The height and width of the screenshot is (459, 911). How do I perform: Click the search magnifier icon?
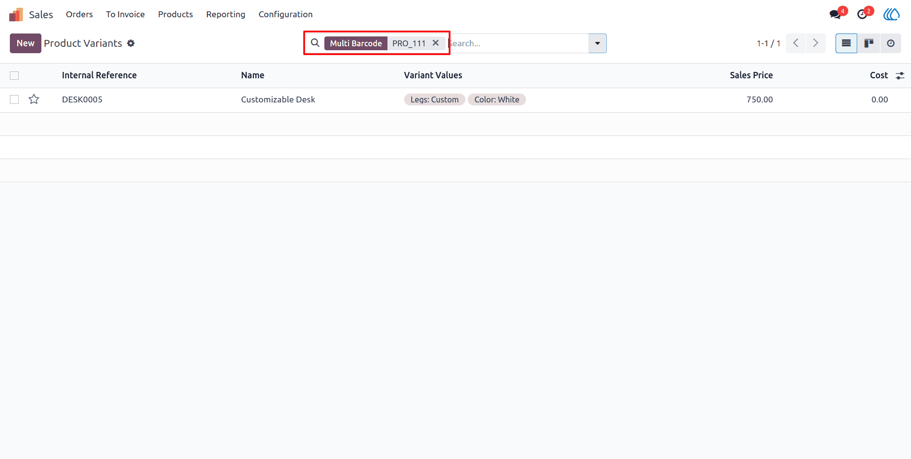coord(315,43)
